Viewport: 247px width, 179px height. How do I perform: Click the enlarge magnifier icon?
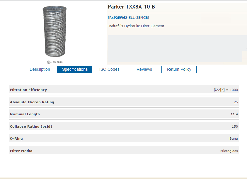pyautogui.click(x=49, y=62)
